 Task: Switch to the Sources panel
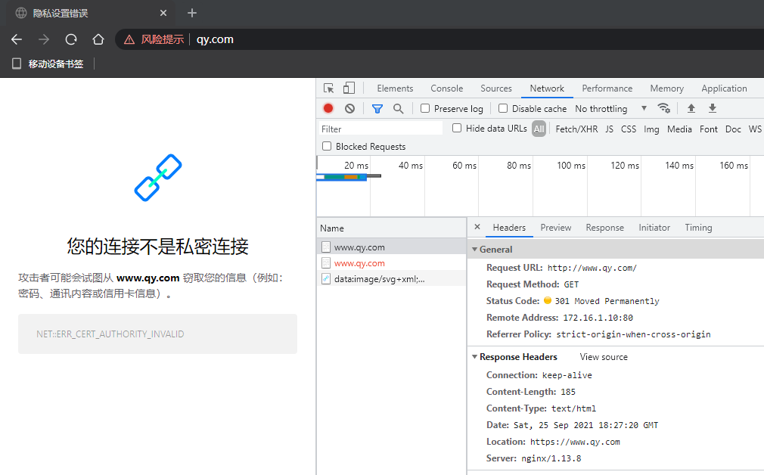[x=496, y=88]
